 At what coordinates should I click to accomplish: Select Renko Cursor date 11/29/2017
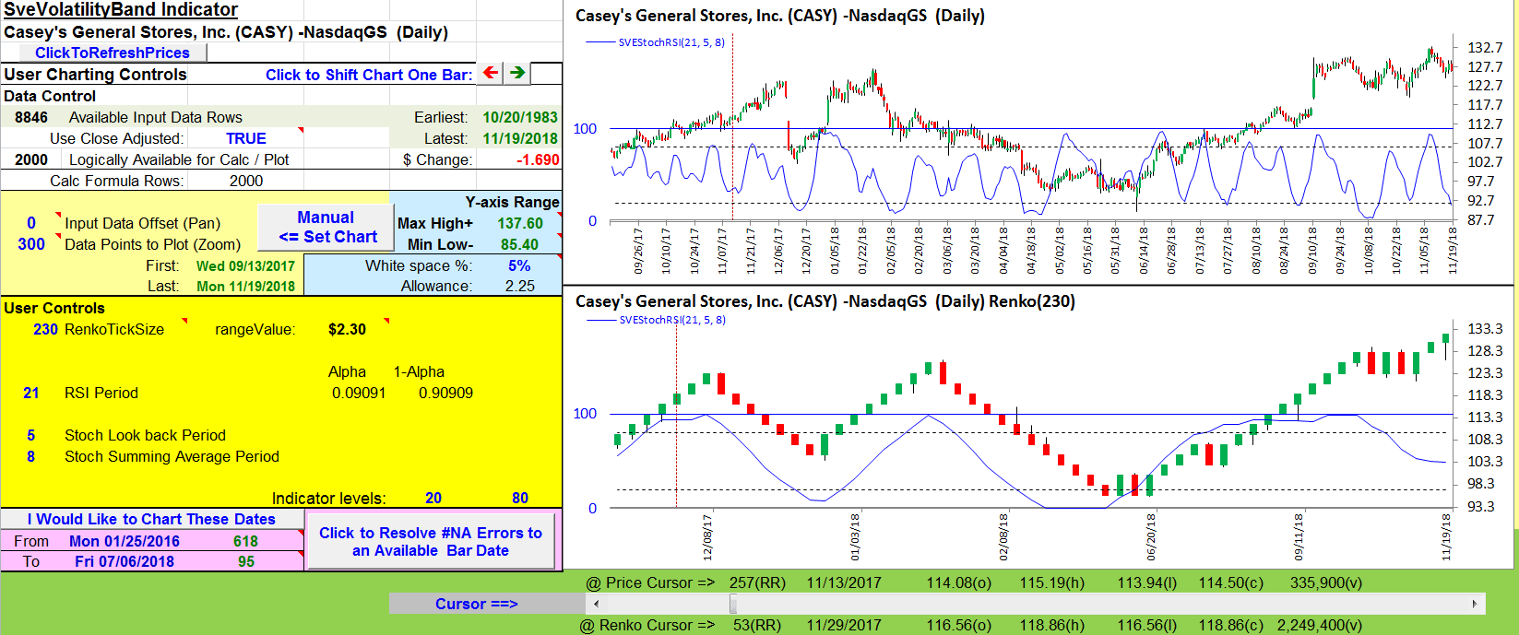(x=844, y=625)
